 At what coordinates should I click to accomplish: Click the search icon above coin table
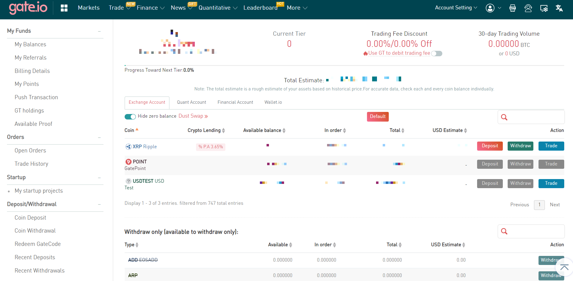(504, 117)
